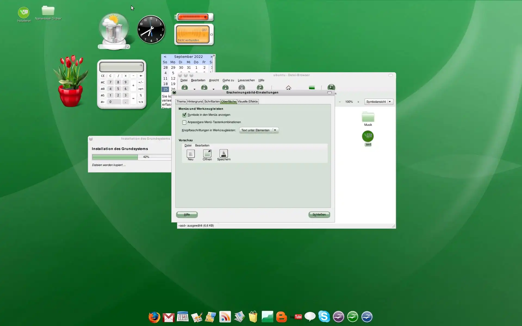The image size is (522, 326).
Task: Switch to the Visuelle Effekte tab
Action: 247,101
